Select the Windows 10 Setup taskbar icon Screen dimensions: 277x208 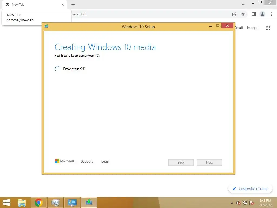[89, 203]
